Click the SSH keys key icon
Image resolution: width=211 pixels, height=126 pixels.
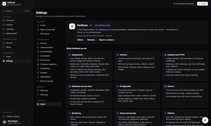coord(38,91)
